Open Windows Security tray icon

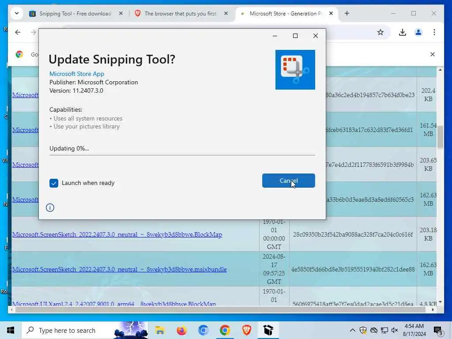click(363, 330)
